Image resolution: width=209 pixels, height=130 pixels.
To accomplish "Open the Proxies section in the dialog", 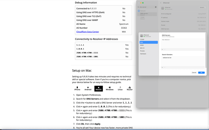I will (148, 51).
